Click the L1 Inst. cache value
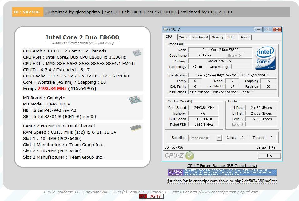 click(261, 113)
